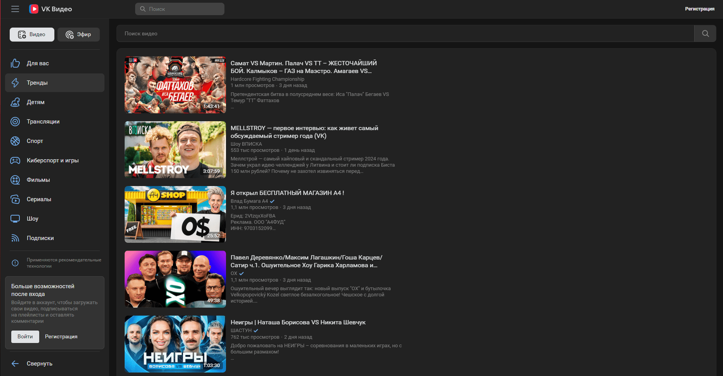Collapse the sidebar via Свернуть
723x376 pixels.
(x=39, y=363)
